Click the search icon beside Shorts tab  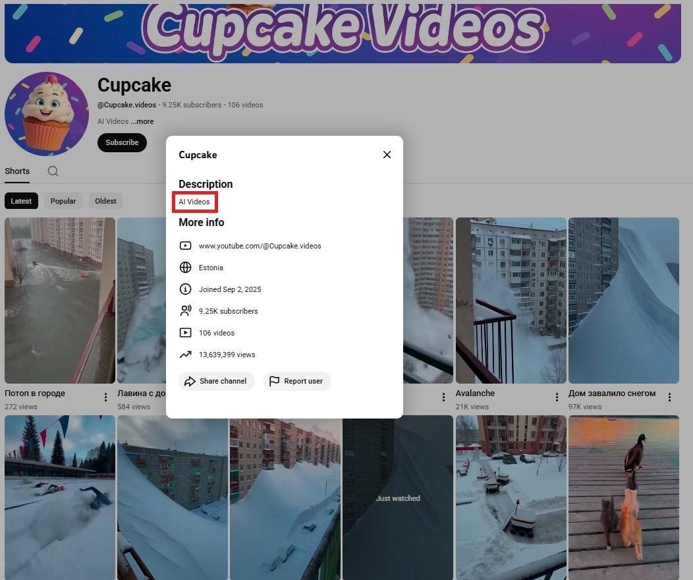53,171
